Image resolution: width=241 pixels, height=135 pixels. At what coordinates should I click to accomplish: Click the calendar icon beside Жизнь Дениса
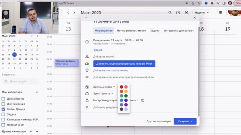tap(87, 87)
